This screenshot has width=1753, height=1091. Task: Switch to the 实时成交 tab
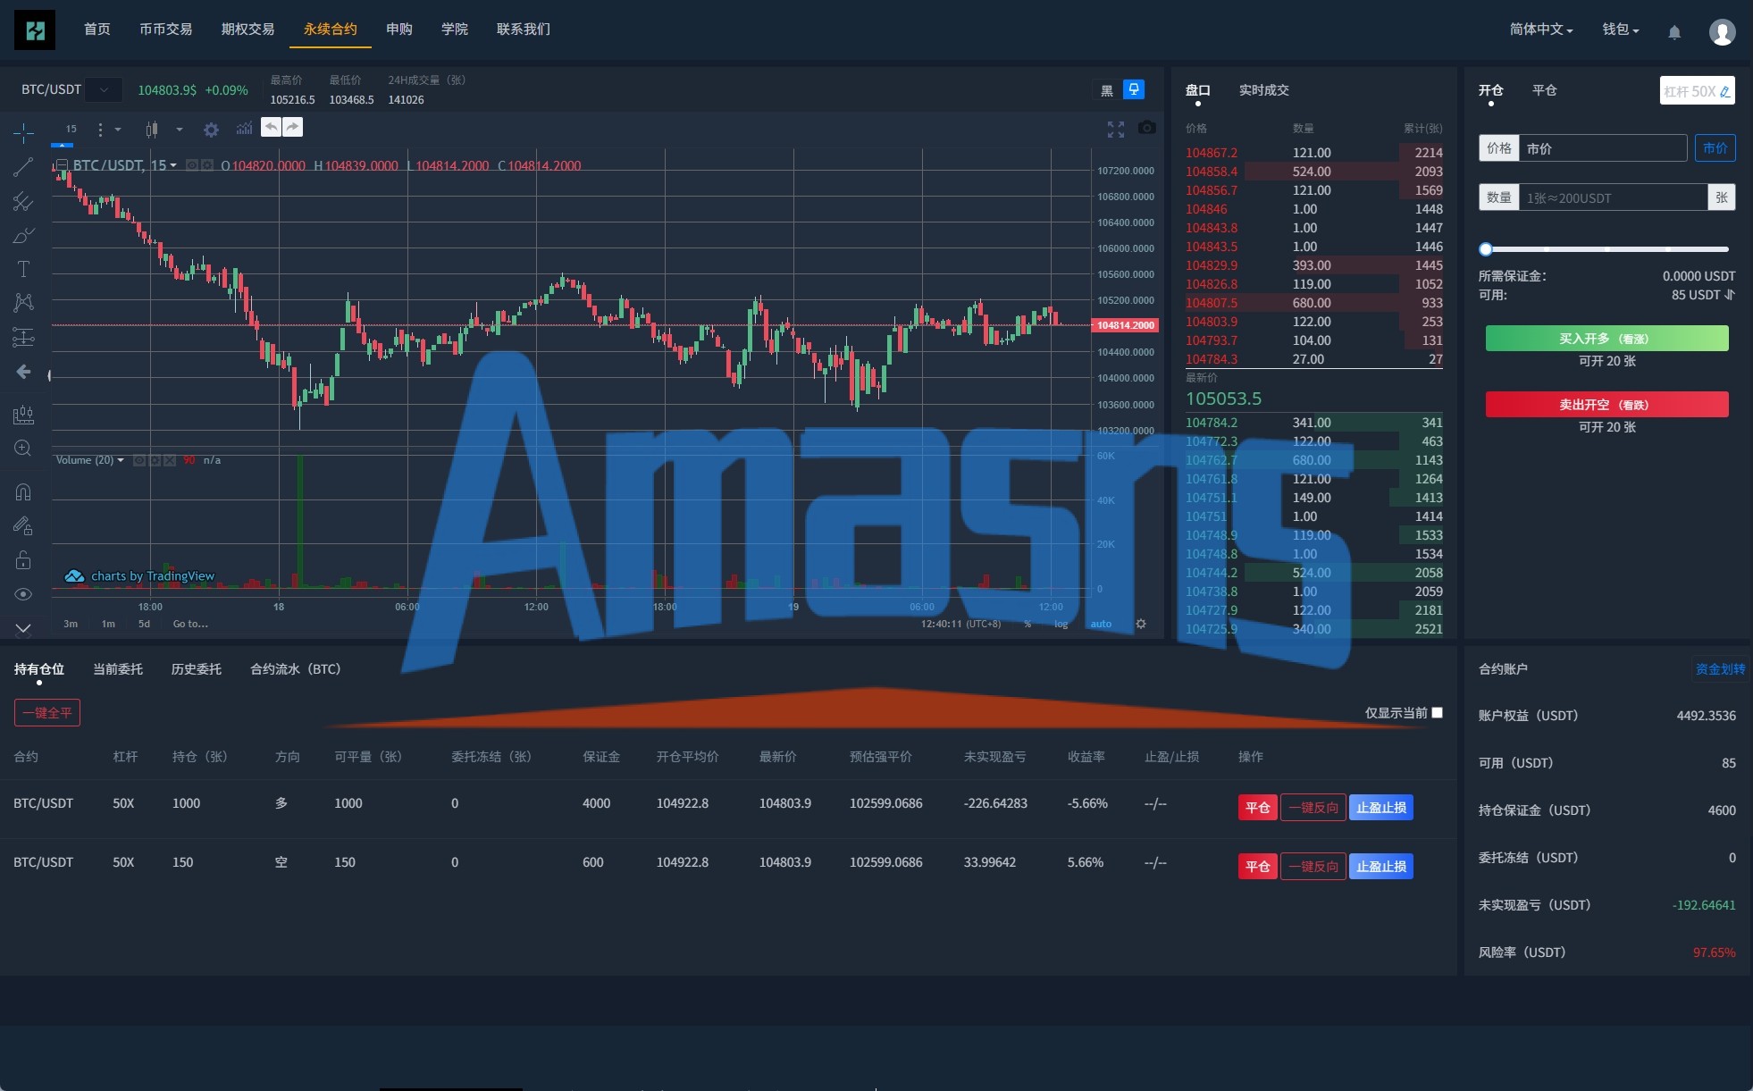coord(1263,90)
